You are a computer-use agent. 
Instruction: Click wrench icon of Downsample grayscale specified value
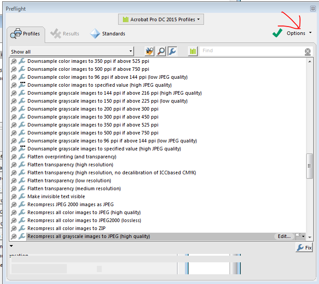pyautogui.click(x=22, y=149)
